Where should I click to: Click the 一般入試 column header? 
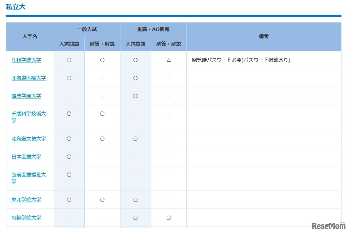[86, 29]
